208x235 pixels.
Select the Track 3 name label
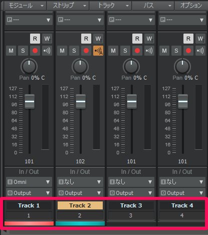tap(131, 205)
